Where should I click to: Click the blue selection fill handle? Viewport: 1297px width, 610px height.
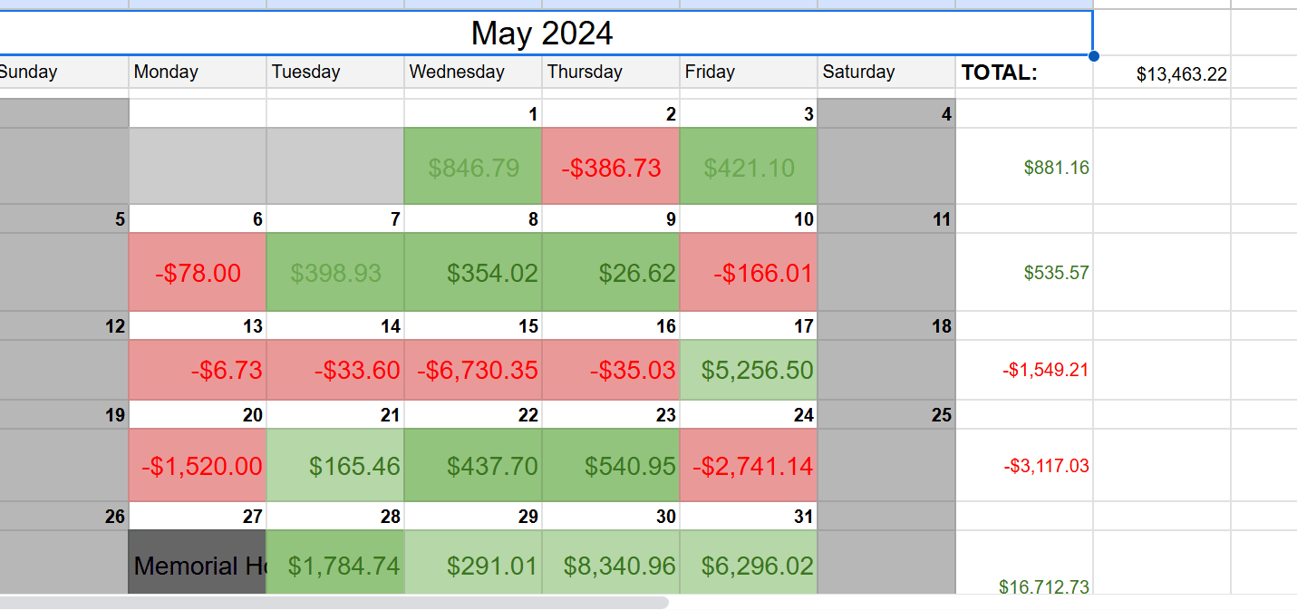(1094, 56)
